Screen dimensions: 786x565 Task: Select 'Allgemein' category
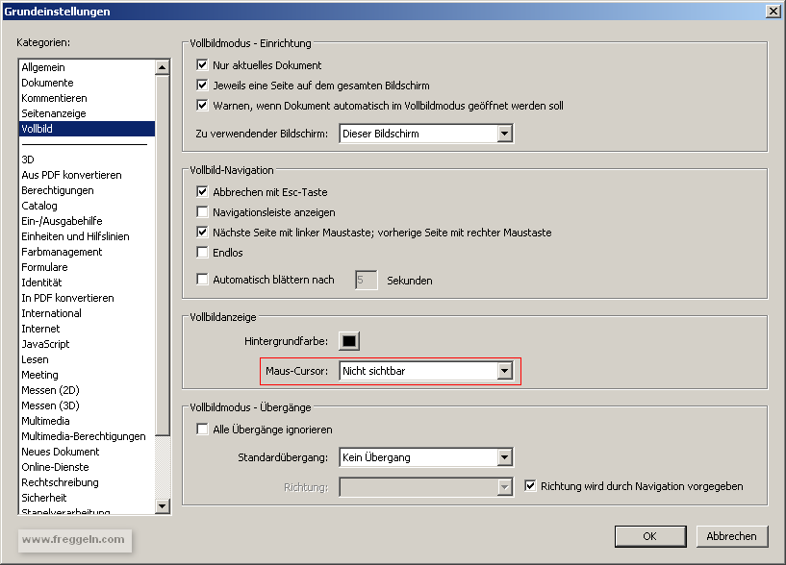click(43, 67)
